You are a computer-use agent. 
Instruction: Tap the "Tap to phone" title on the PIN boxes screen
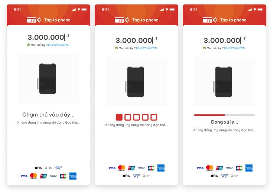click(145, 20)
